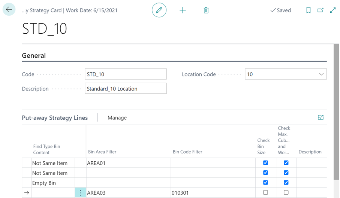Delete the card using the trash icon
340x198 pixels.
[x=206, y=10]
